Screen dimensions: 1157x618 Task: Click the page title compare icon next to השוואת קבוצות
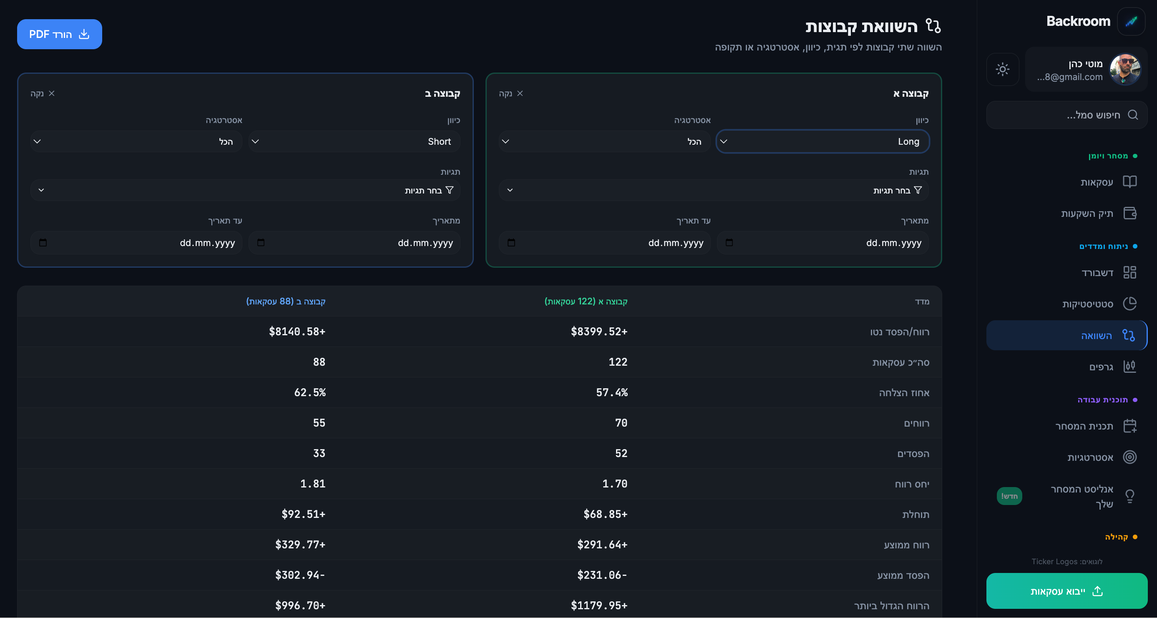click(933, 25)
